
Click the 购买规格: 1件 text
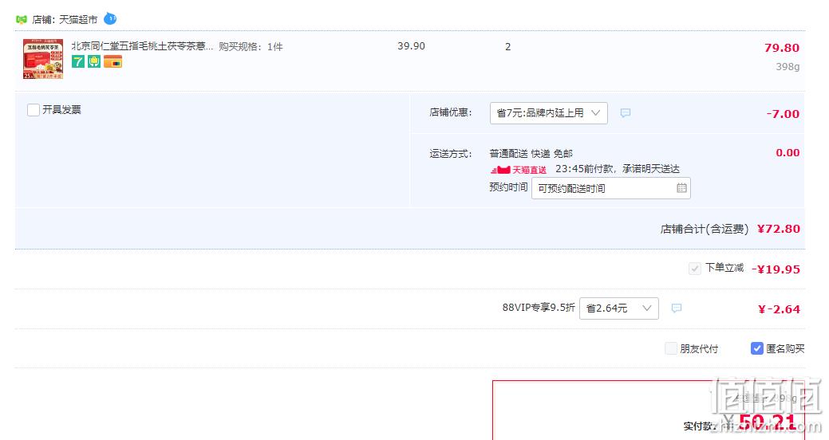251,47
